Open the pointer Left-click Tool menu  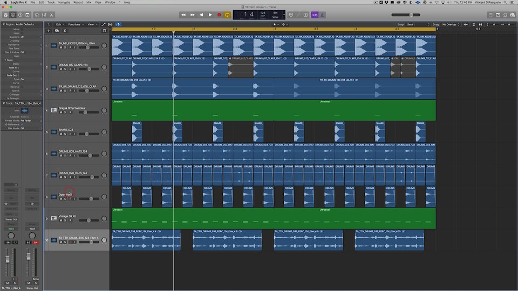pyautogui.click(x=276, y=24)
